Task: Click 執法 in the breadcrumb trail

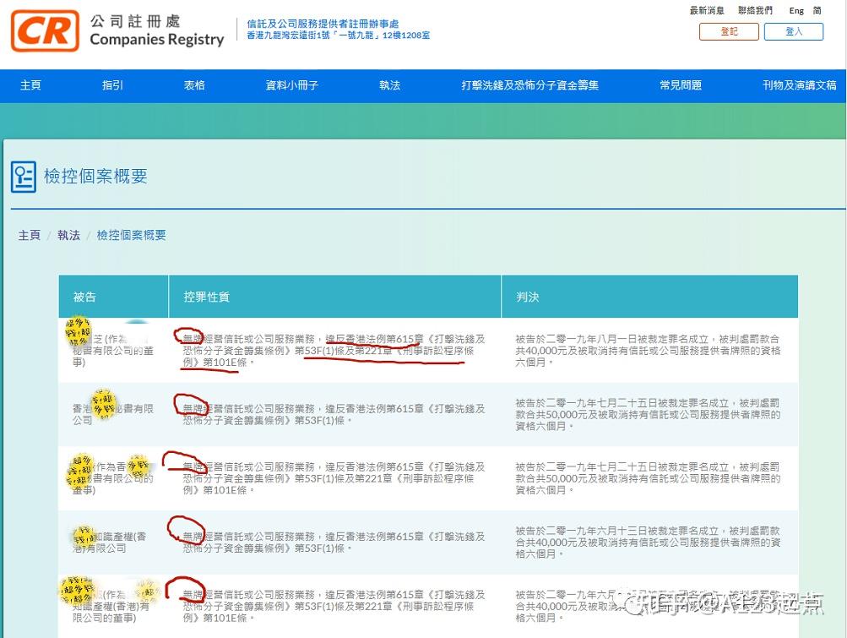Action: 68,235
